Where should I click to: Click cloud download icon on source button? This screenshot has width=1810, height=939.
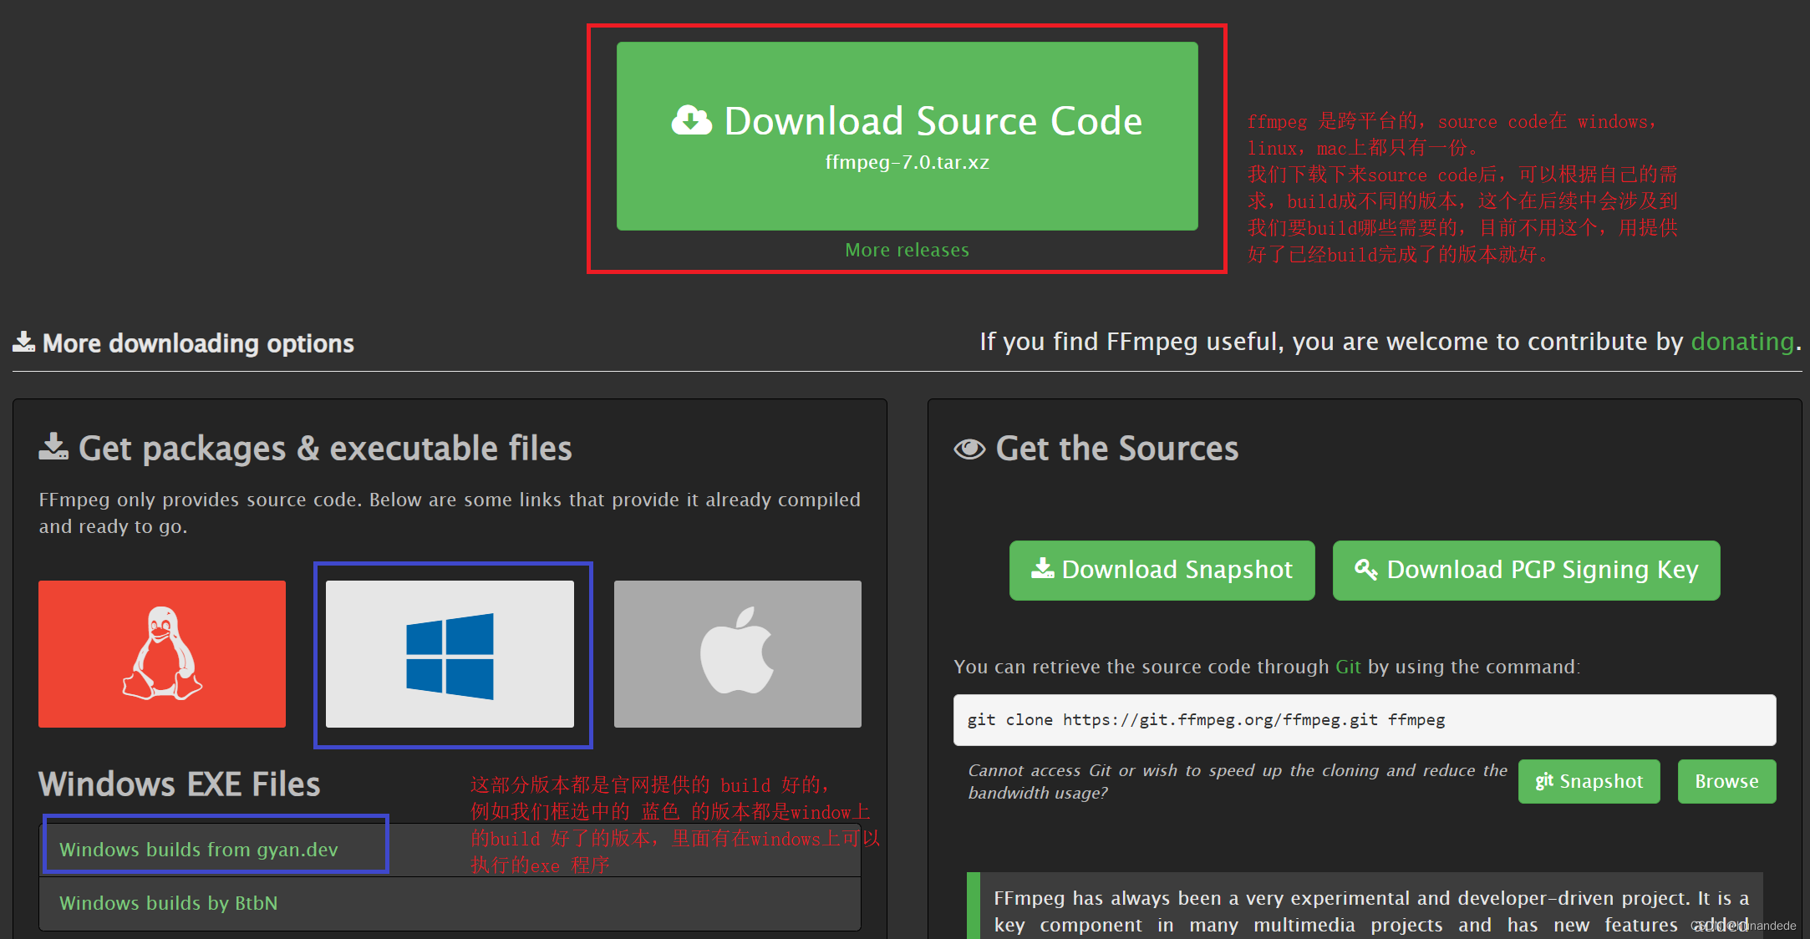(691, 121)
